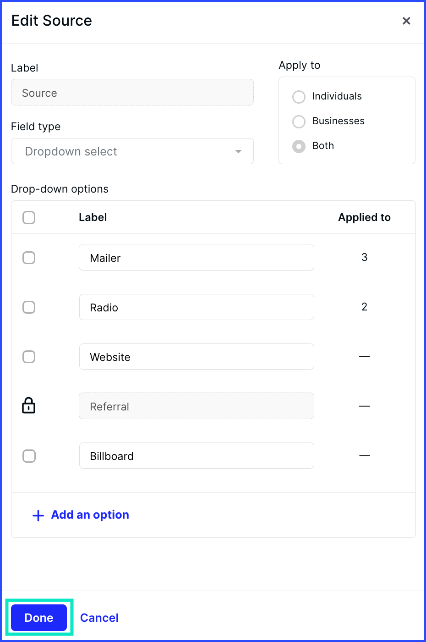Select the Businesses radio button
This screenshot has height=642, width=426.
click(299, 122)
